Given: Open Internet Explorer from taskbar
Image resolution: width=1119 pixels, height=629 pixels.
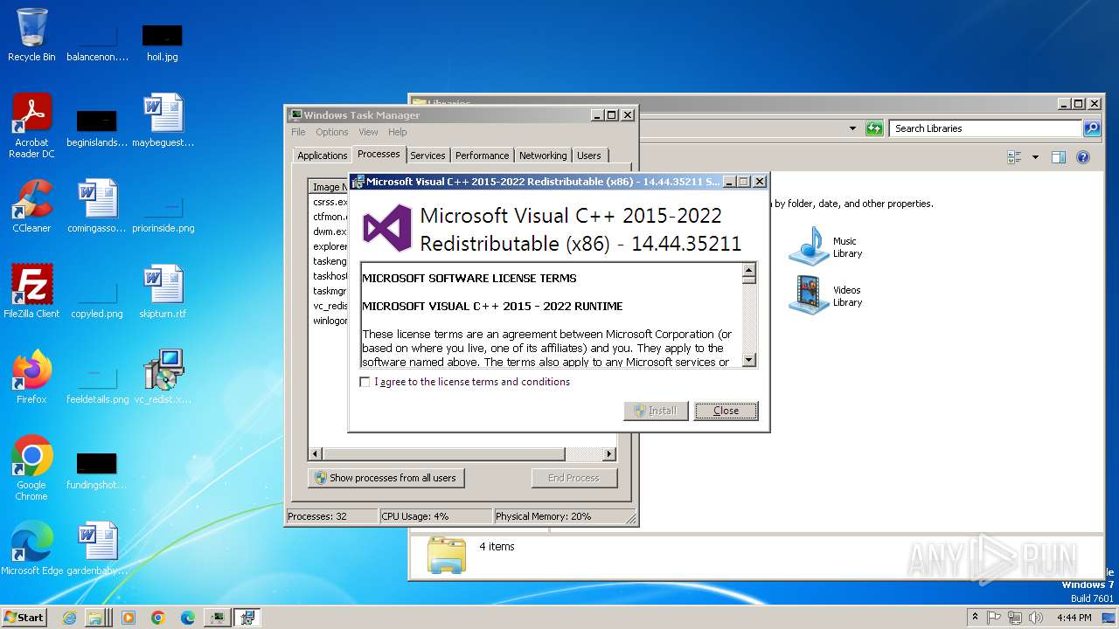Looking at the screenshot, I should (70, 618).
